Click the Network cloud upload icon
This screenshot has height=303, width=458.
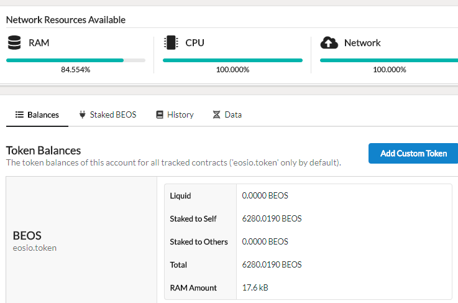[329, 43]
